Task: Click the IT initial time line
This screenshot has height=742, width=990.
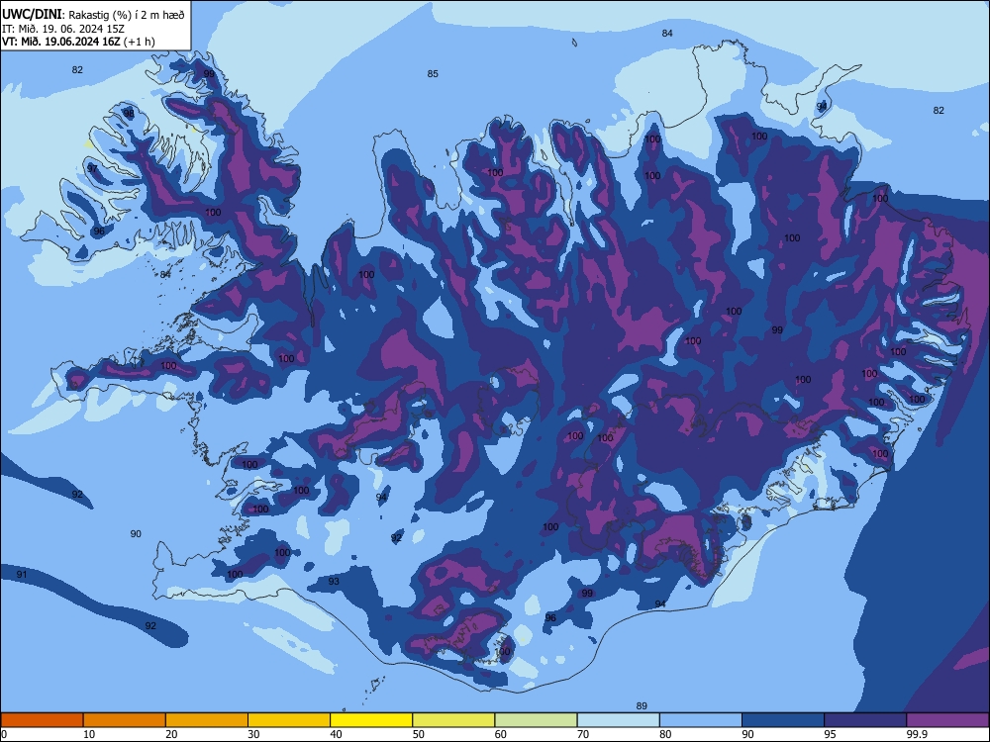Action: pos(63,29)
